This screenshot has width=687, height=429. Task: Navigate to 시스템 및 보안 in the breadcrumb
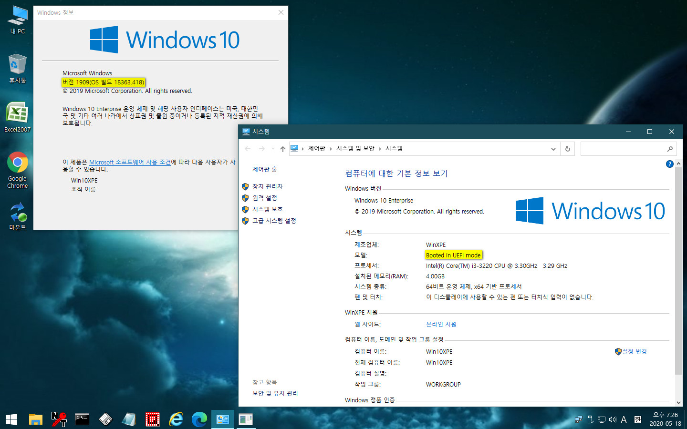pos(355,149)
